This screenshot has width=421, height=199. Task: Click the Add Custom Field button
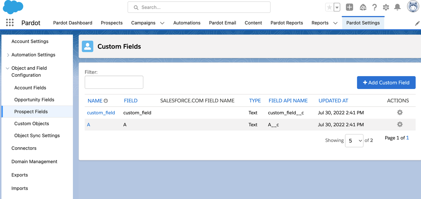click(x=386, y=83)
